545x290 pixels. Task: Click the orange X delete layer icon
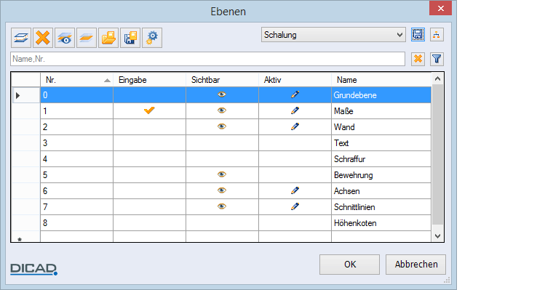[x=43, y=38]
